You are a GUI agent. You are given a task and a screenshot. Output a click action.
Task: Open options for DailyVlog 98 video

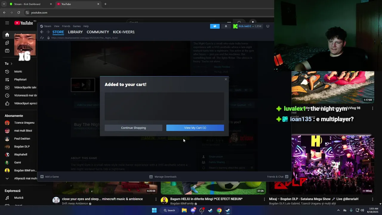[372, 108]
